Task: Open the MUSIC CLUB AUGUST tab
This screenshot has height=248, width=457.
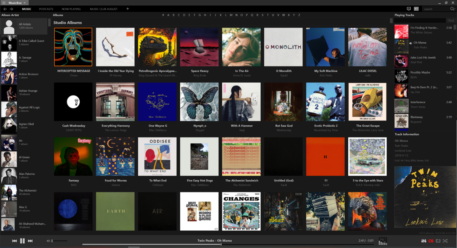Action: click(104, 9)
